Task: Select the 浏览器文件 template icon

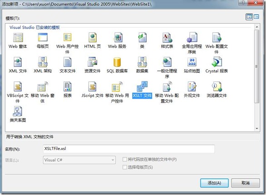Action: pos(217,86)
